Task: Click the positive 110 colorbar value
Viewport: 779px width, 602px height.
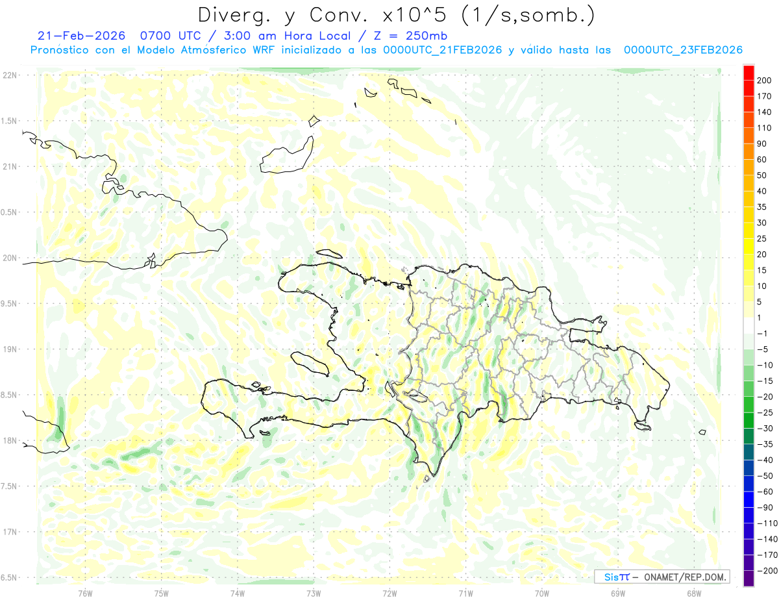Action: coord(764,128)
